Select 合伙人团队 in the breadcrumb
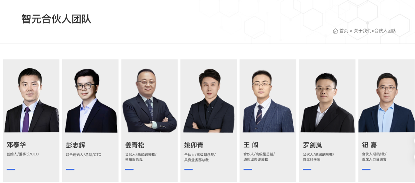Viewport: 415px width, 183px height. [385, 31]
